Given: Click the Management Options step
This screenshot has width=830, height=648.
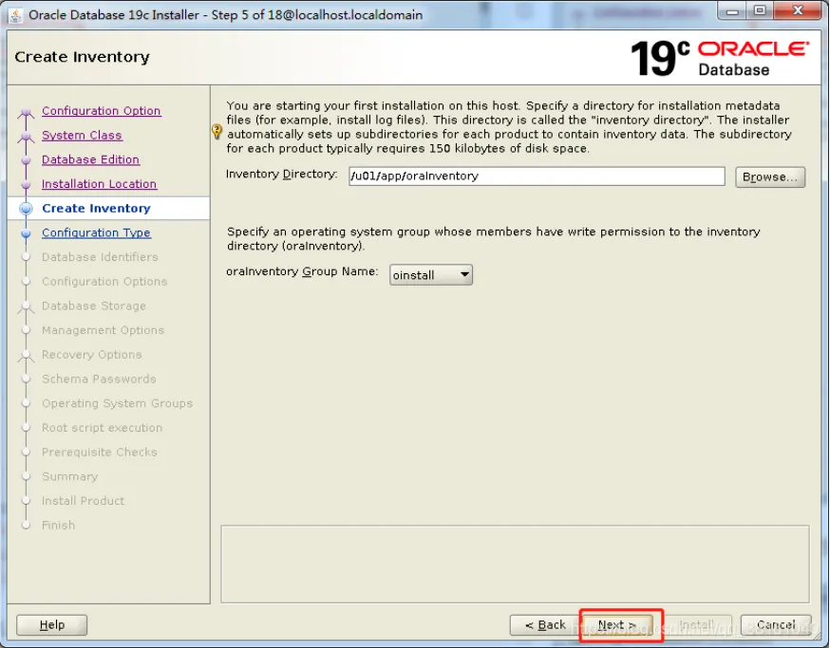Looking at the screenshot, I should [x=103, y=329].
